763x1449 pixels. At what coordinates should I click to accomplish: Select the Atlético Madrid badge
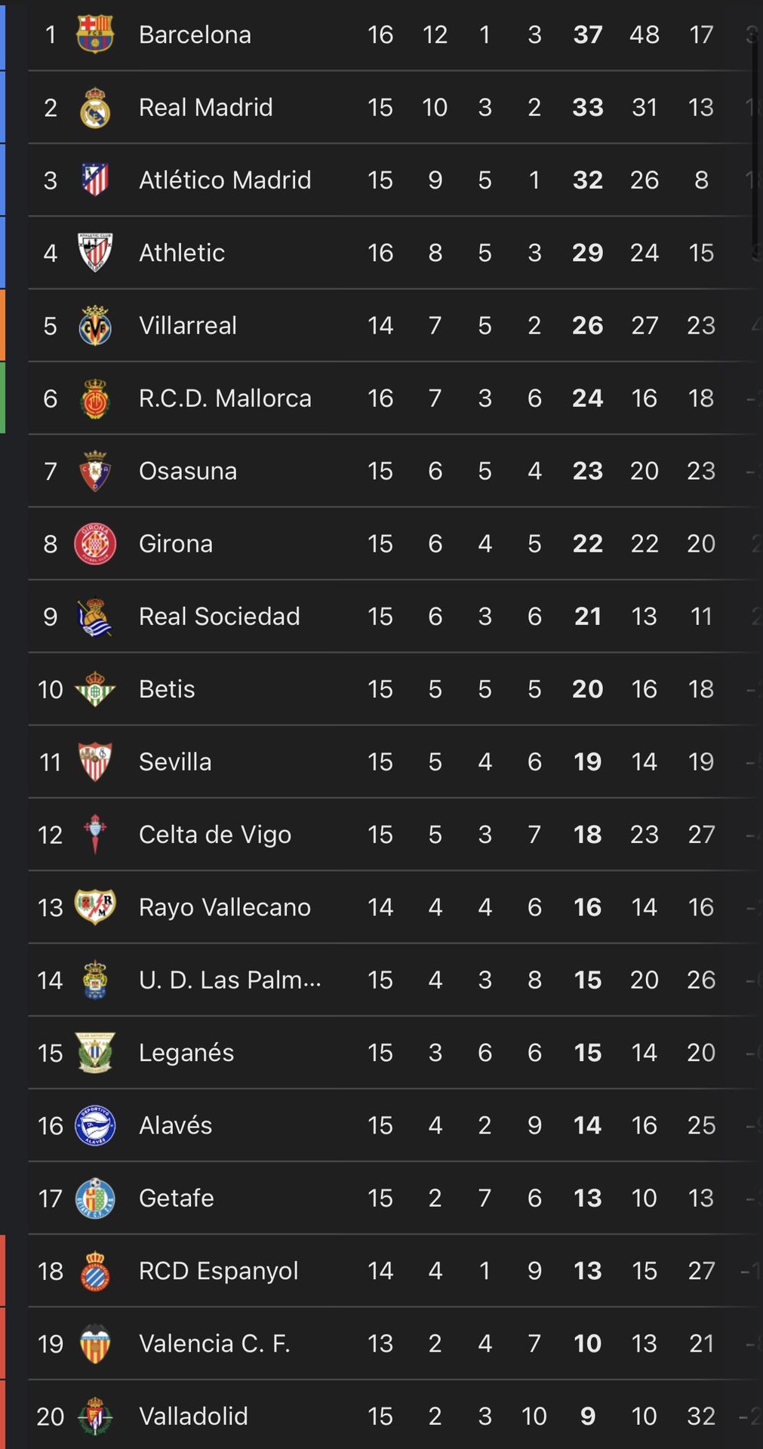click(x=95, y=180)
